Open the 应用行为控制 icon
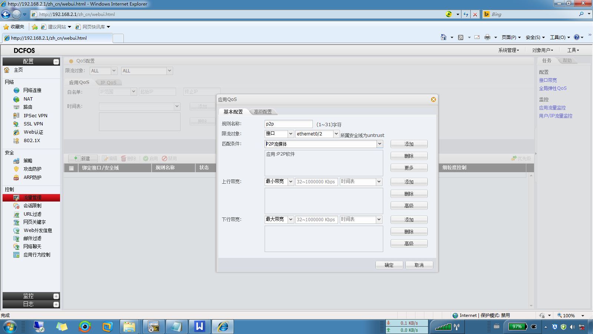 tap(16, 255)
